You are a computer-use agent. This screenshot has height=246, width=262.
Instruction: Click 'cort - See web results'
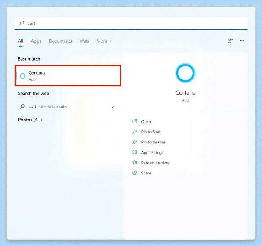[48, 107]
